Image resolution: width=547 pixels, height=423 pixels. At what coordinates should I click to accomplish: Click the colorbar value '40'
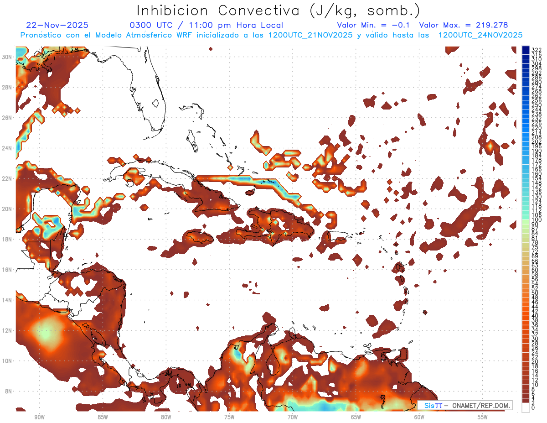click(x=535, y=316)
